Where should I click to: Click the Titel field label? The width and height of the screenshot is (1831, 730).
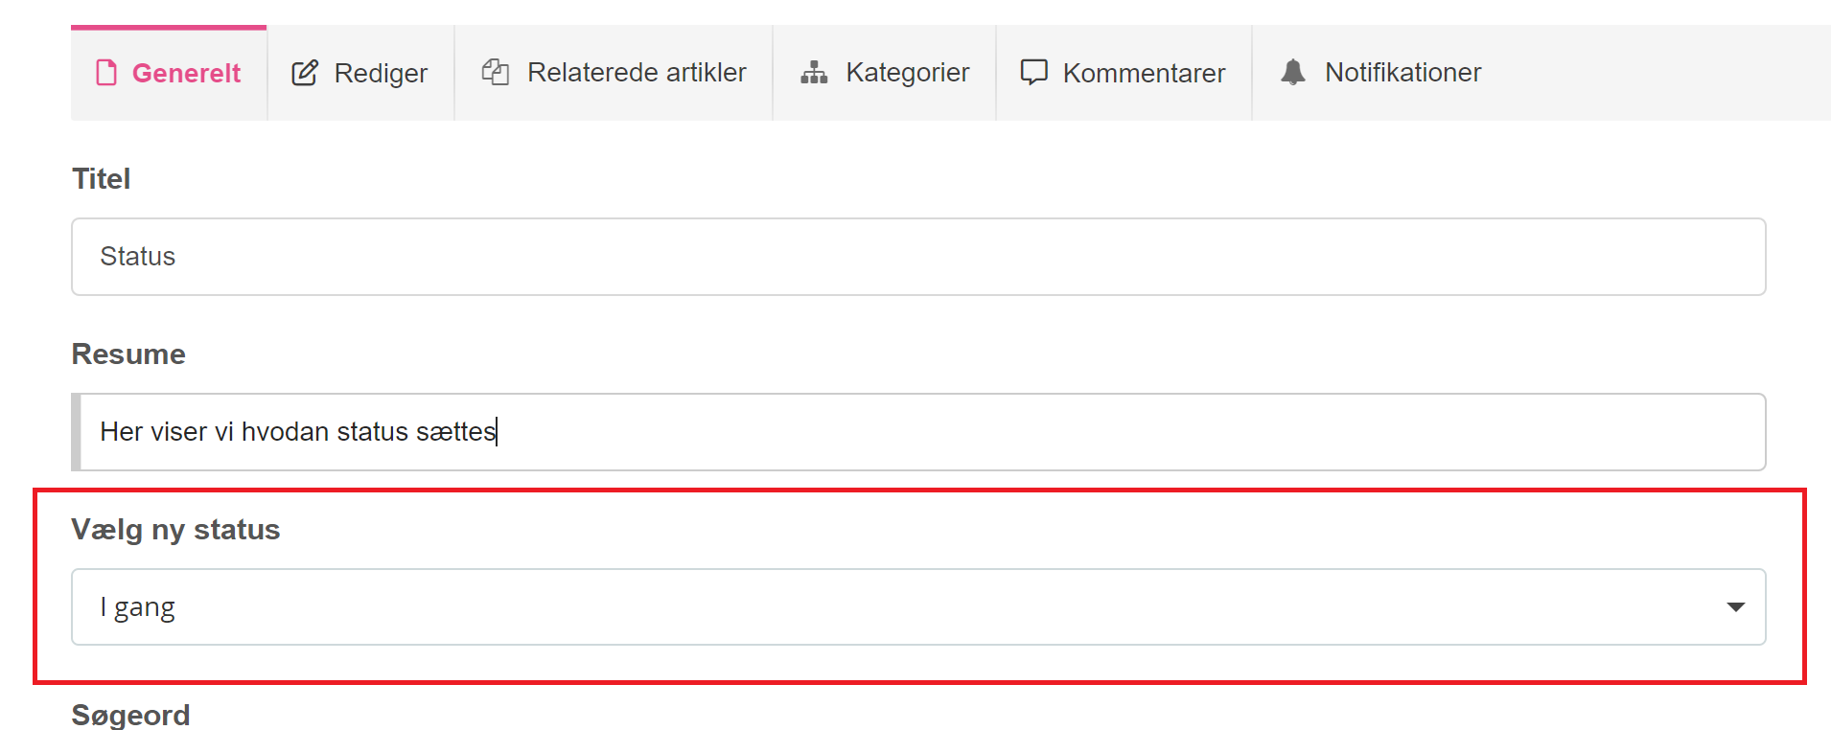pyautogui.click(x=102, y=179)
